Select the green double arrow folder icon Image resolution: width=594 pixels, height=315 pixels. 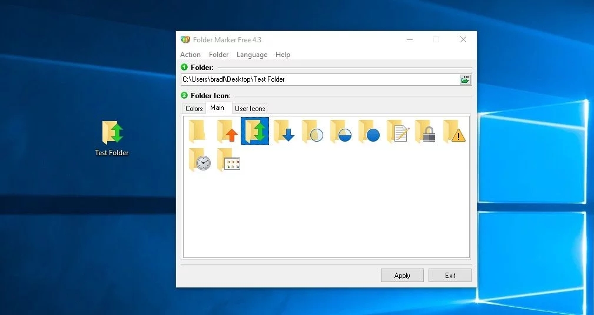point(255,131)
